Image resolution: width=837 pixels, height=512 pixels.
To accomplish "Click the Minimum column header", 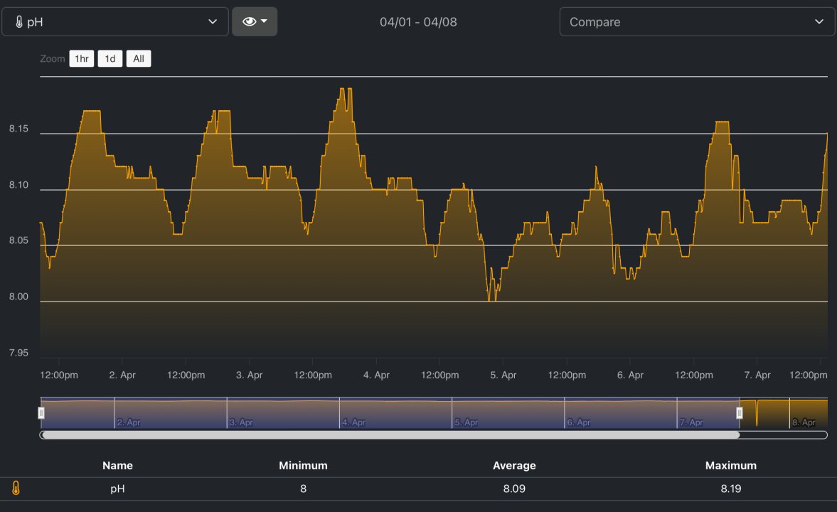I will (x=303, y=466).
